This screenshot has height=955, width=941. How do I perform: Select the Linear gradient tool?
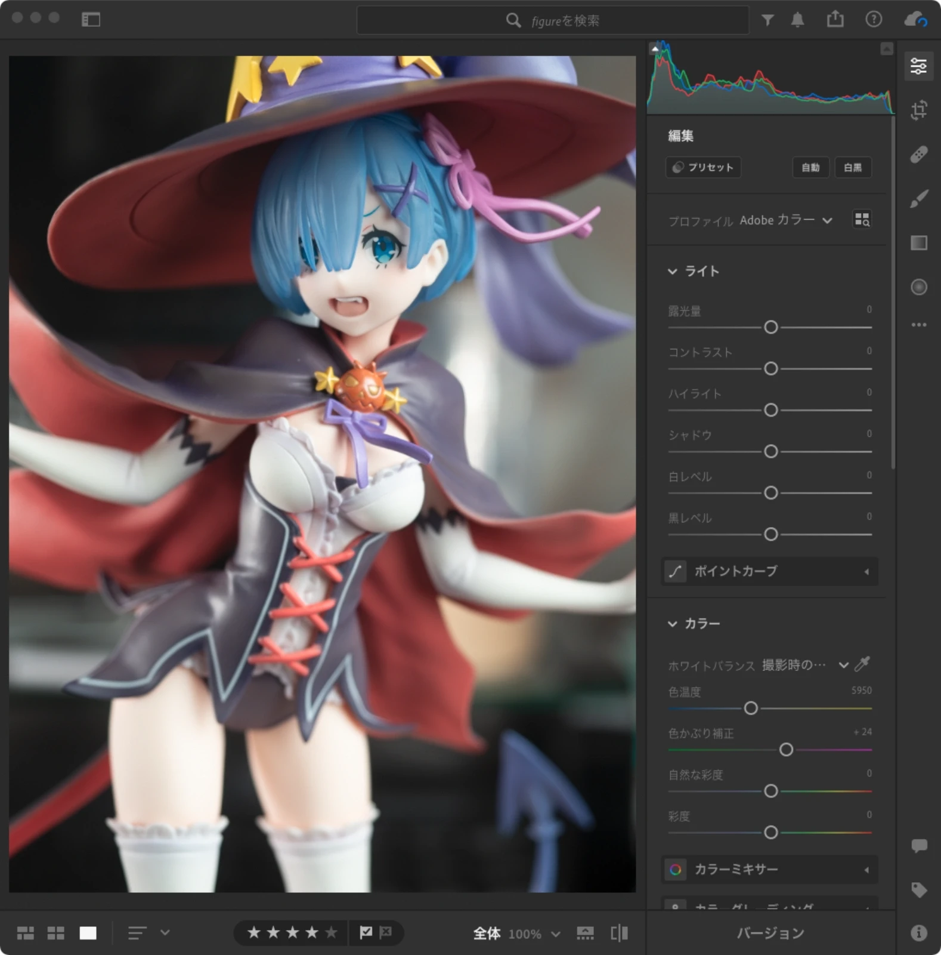[x=919, y=243]
